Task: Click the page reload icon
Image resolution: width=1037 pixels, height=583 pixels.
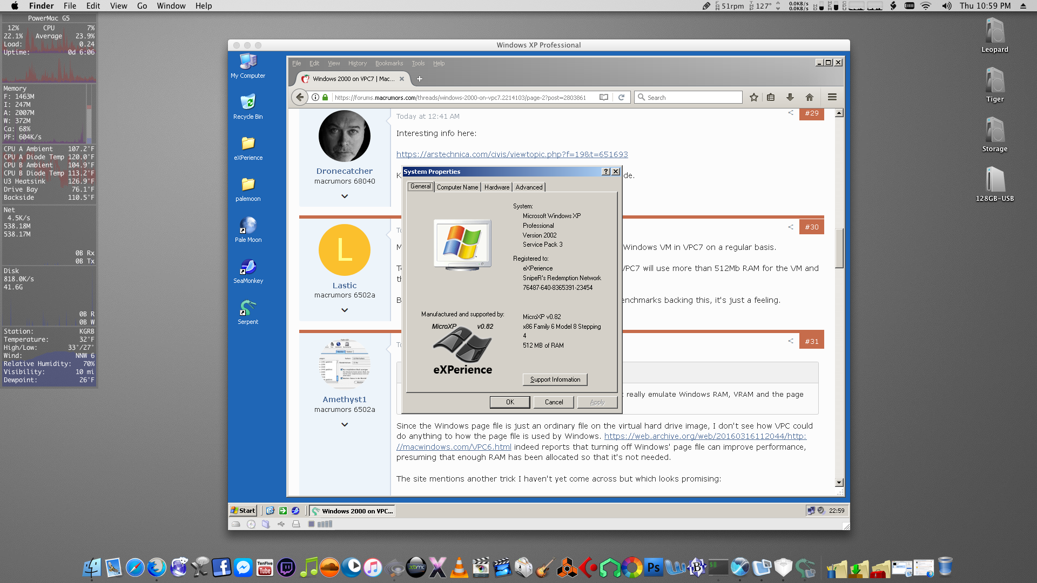Action: [621, 98]
